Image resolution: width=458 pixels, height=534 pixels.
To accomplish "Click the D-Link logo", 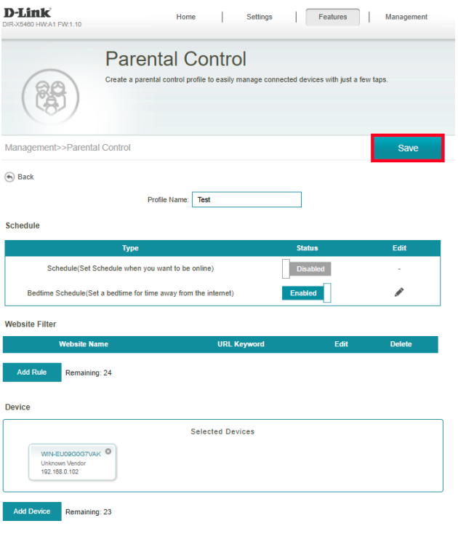I will 28,12.
